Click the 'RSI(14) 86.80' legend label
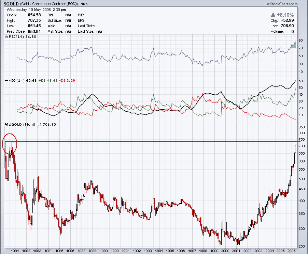 (x=23, y=37)
